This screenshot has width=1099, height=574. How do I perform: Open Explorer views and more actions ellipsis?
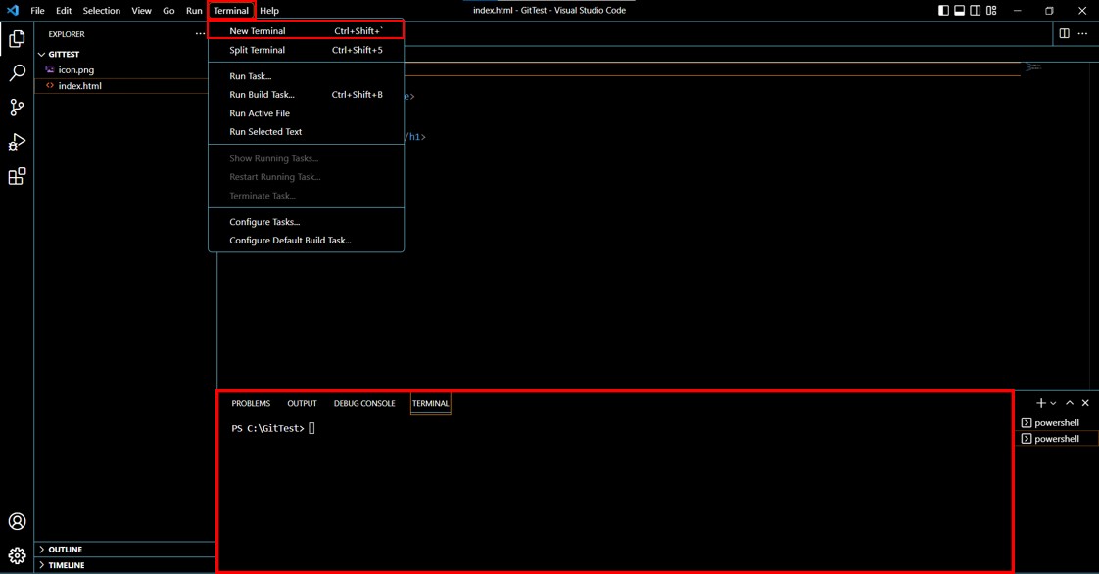[x=200, y=33]
